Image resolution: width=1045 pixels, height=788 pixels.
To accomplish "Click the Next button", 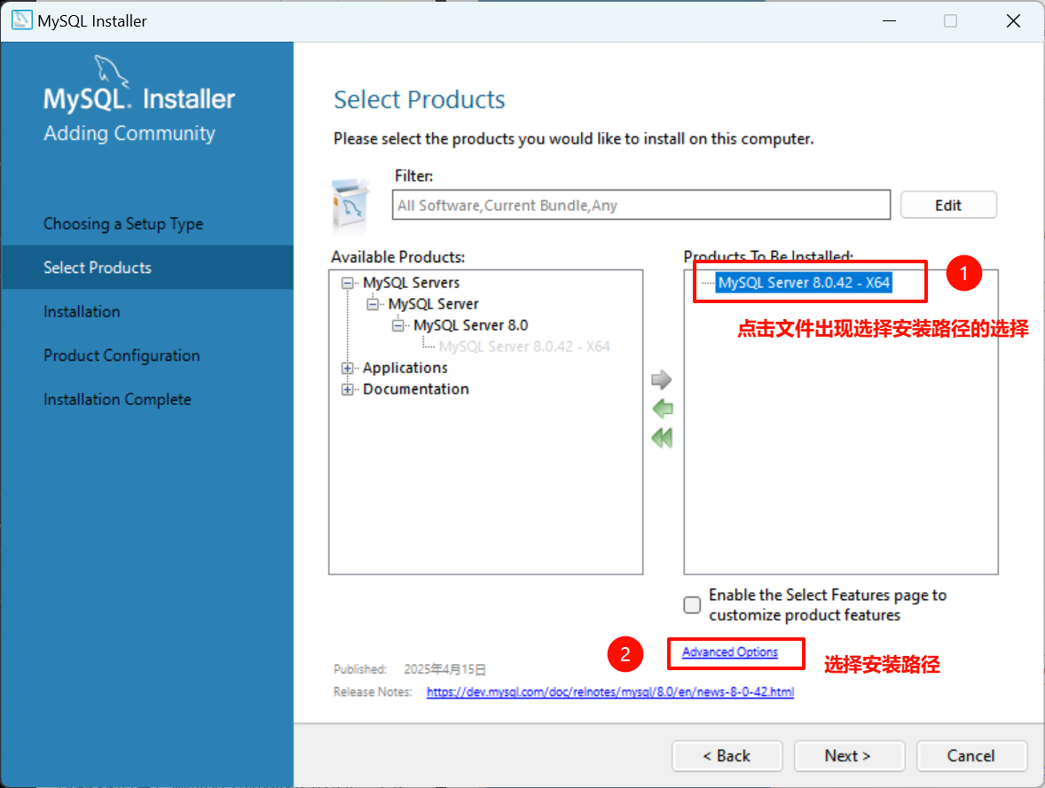I will click(849, 756).
